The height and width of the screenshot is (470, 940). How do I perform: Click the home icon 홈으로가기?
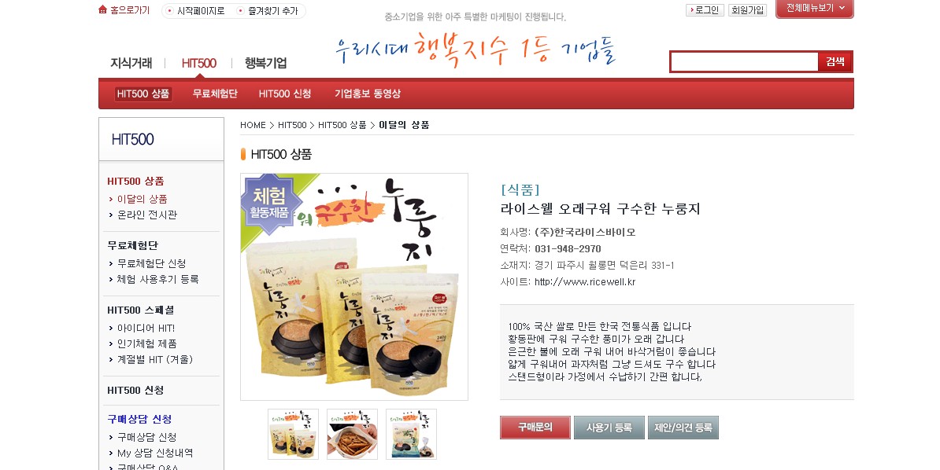pyautogui.click(x=124, y=10)
